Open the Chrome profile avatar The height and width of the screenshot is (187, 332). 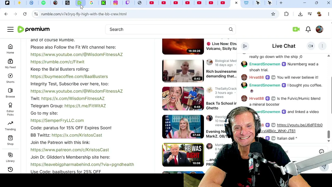[319, 14]
